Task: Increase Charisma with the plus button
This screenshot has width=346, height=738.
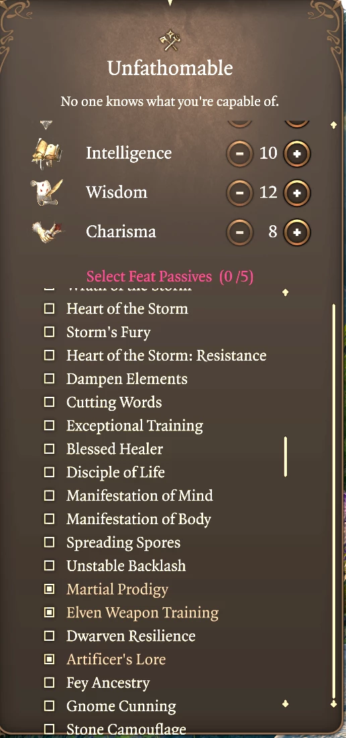Action: (x=297, y=232)
